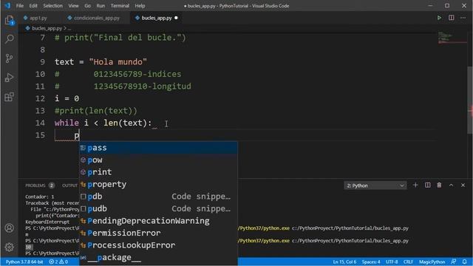Open editor More Actions ellipsis

(463, 18)
